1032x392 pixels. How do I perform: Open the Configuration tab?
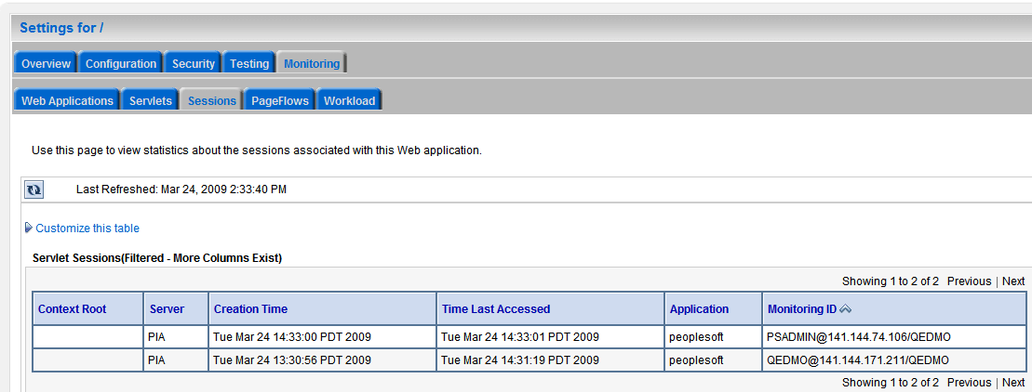(x=121, y=64)
